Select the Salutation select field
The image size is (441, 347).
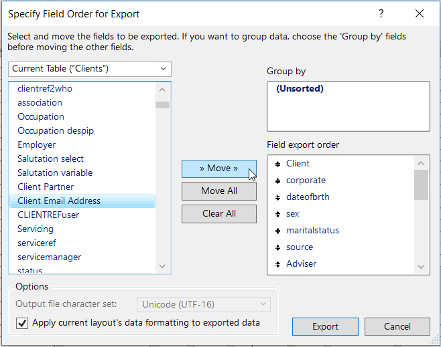coord(51,158)
